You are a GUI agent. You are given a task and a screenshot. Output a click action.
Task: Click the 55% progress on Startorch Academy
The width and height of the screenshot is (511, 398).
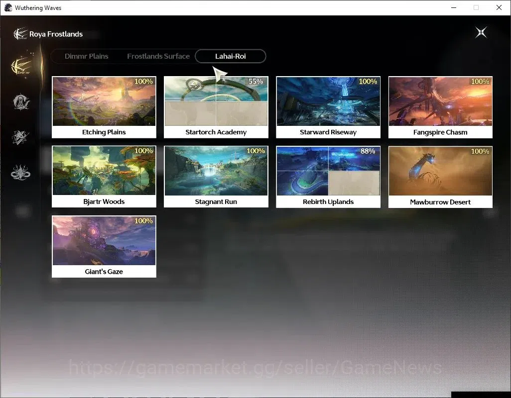(x=256, y=82)
